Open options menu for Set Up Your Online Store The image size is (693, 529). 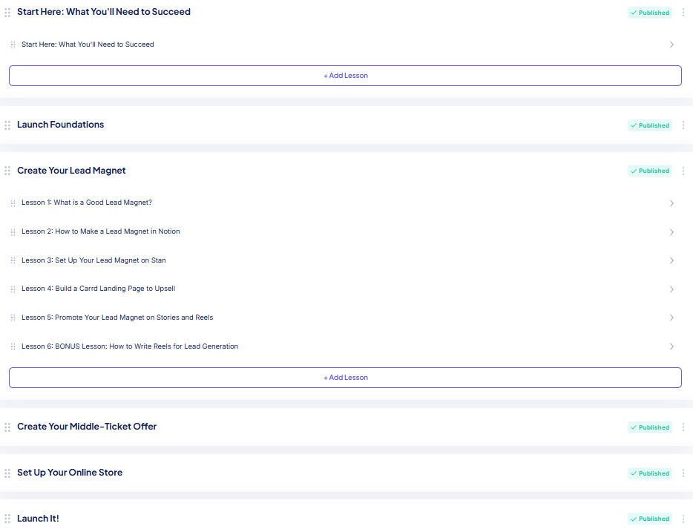[x=683, y=473]
